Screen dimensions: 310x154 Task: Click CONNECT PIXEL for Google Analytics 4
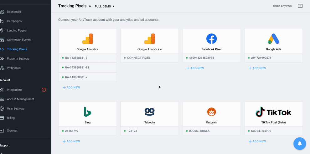[x=149, y=58]
